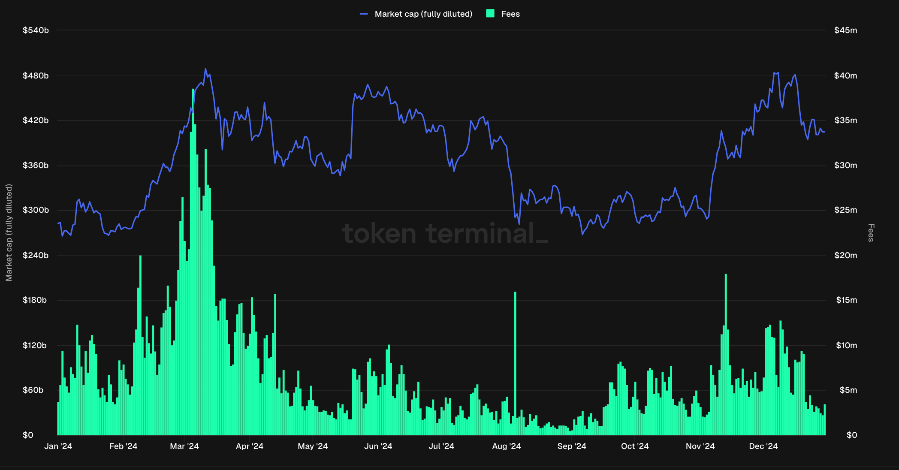
Task: Click the token terminal watermark logo
Action: click(x=444, y=234)
